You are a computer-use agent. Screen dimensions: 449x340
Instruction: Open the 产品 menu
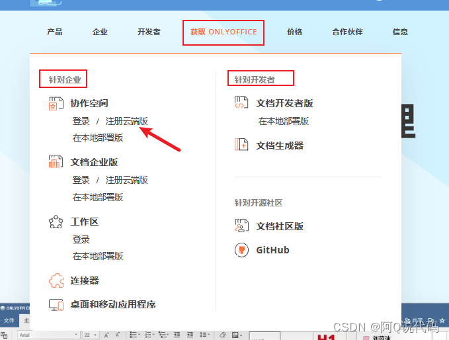tap(55, 32)
